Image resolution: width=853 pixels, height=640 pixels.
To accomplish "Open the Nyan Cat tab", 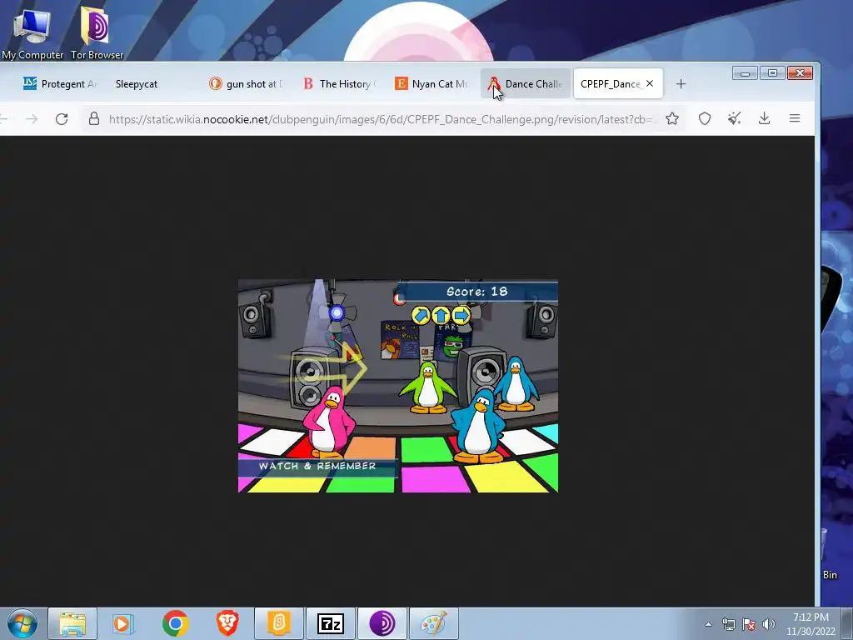I will 432,84.
